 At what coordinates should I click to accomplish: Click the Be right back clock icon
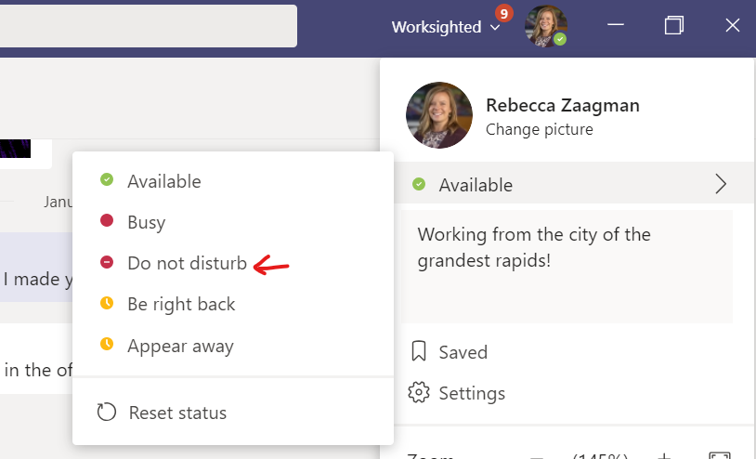click(107, 303)
